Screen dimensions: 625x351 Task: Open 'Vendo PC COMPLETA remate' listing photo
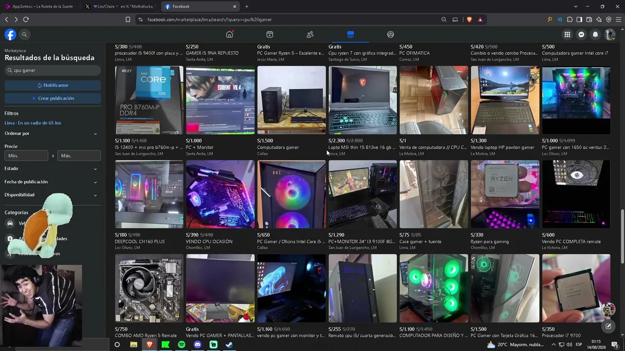click(x=576, y=194)
